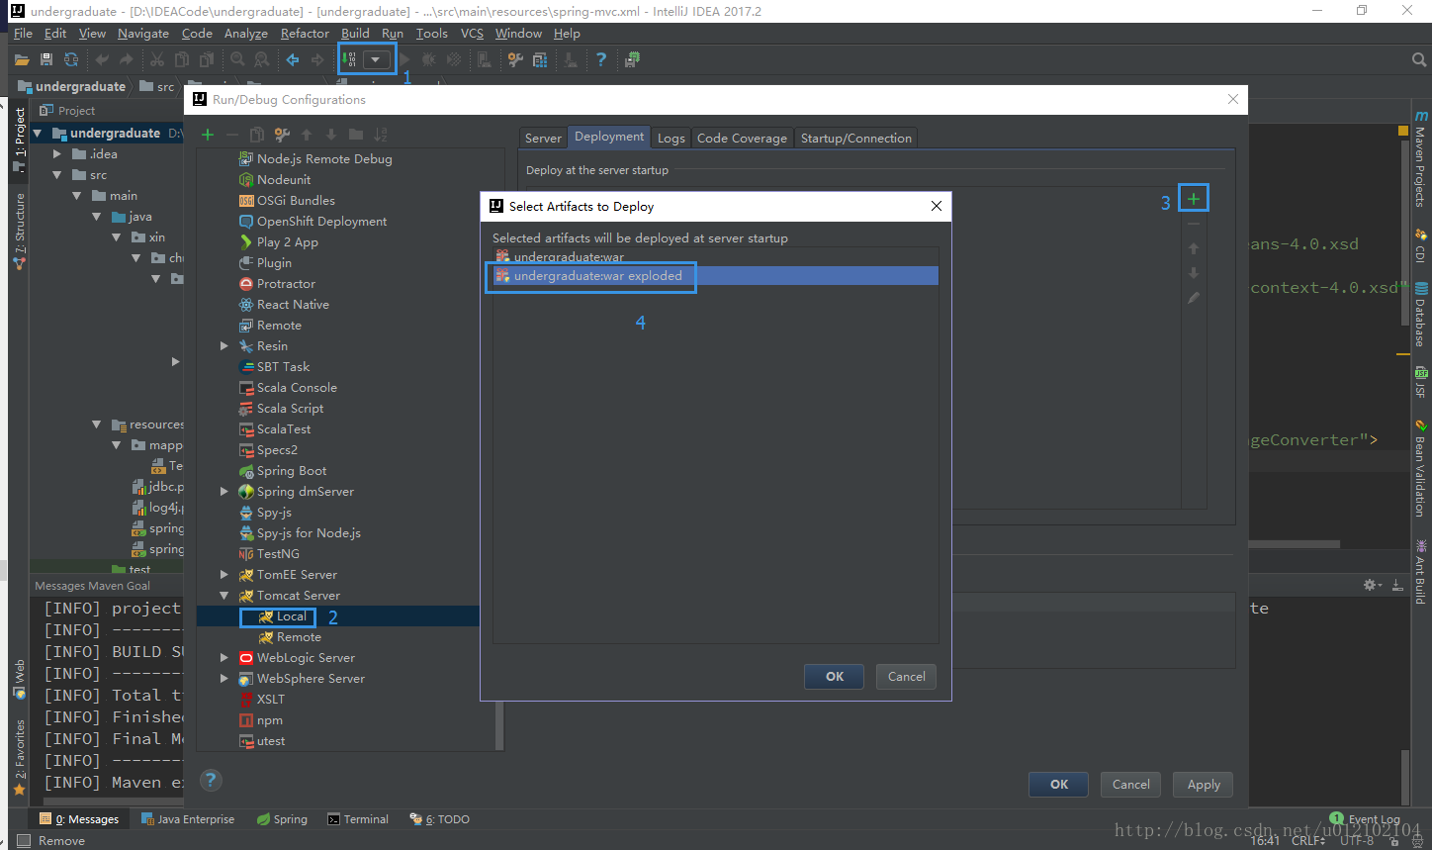Click the create folder icon in configurations toolbar
Screen dimensions: 1432x850
tap(356, 135)
